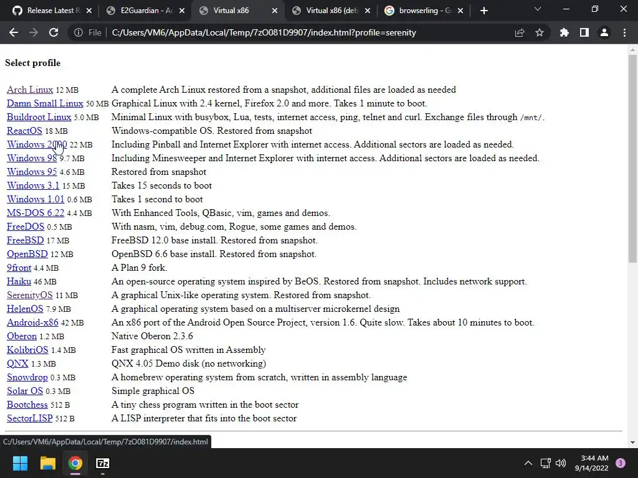Click the scrollbar down arrow
This screenshot has height=478, width=638.
coord(632,443)
